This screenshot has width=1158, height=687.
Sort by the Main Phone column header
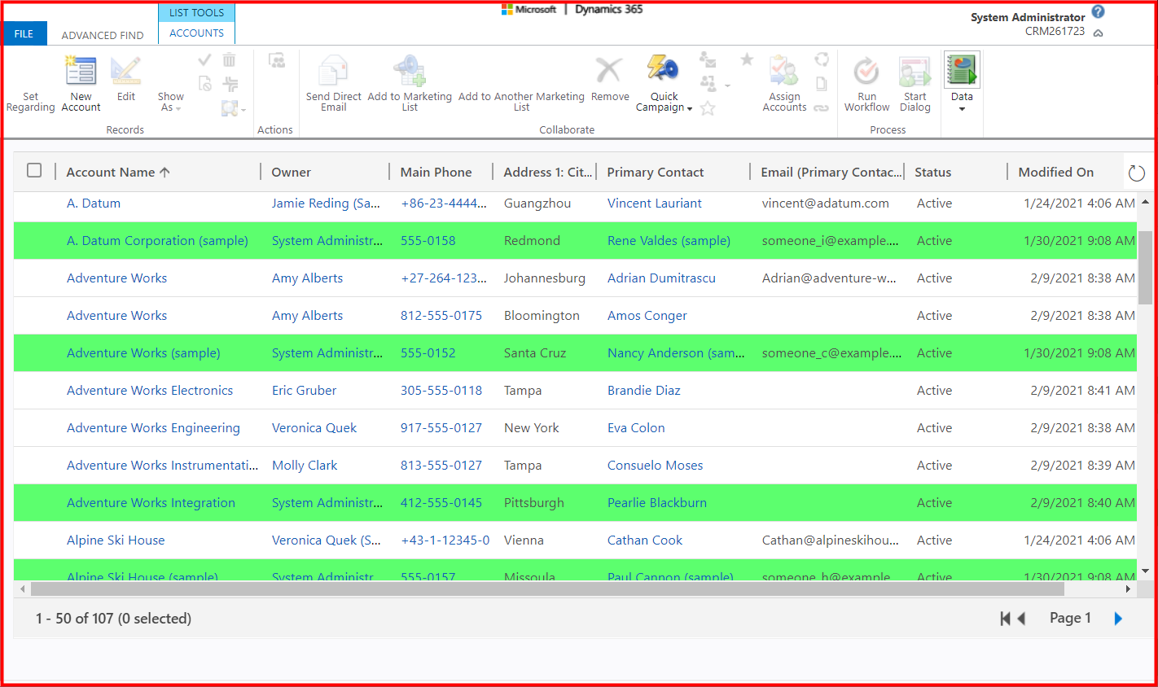pos(436,172)
